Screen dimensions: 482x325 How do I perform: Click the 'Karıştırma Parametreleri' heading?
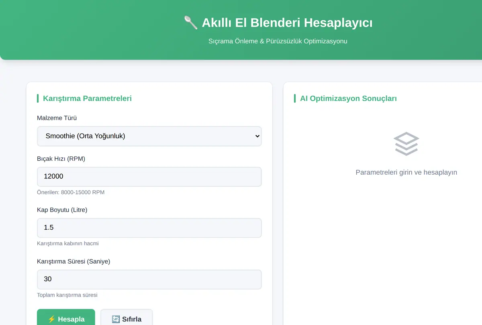point(87,98)
